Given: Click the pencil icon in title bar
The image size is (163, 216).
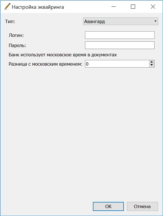Looking at the screenshot, I should (x=7, y=6).
